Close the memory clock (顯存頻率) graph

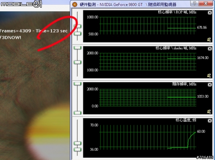(x=210, y=85)
